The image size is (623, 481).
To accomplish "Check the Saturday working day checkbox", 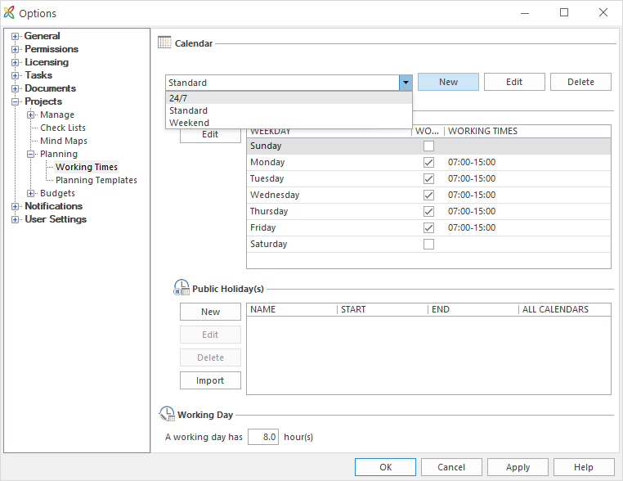I will [x=428, y=244].
